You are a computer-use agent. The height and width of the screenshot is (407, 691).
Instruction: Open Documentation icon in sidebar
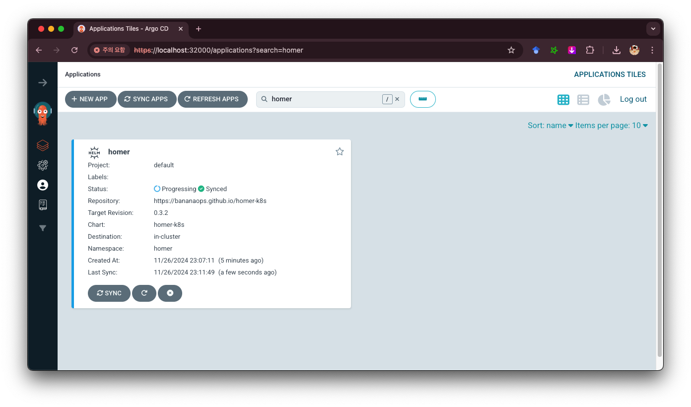click(43, 205)
